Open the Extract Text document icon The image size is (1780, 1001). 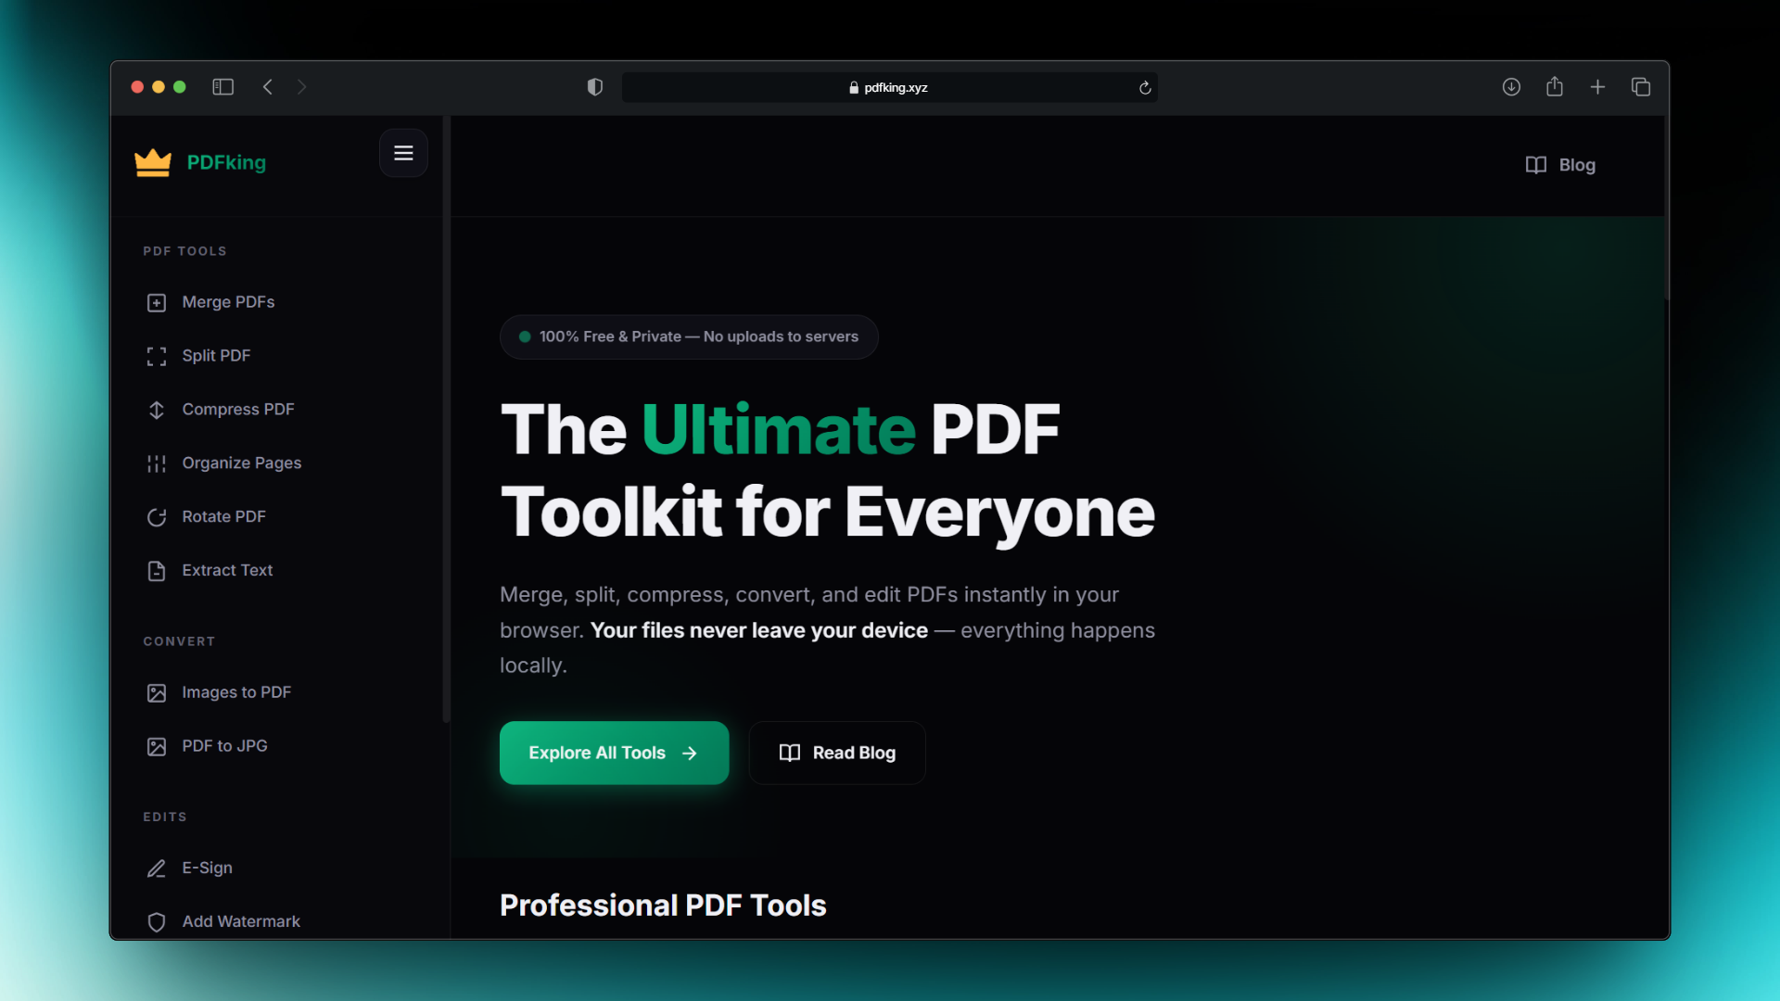[x=156, y=571]
